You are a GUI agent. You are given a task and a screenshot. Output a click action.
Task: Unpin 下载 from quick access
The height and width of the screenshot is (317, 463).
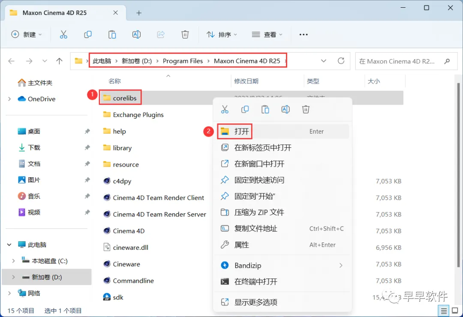point(87,148)
